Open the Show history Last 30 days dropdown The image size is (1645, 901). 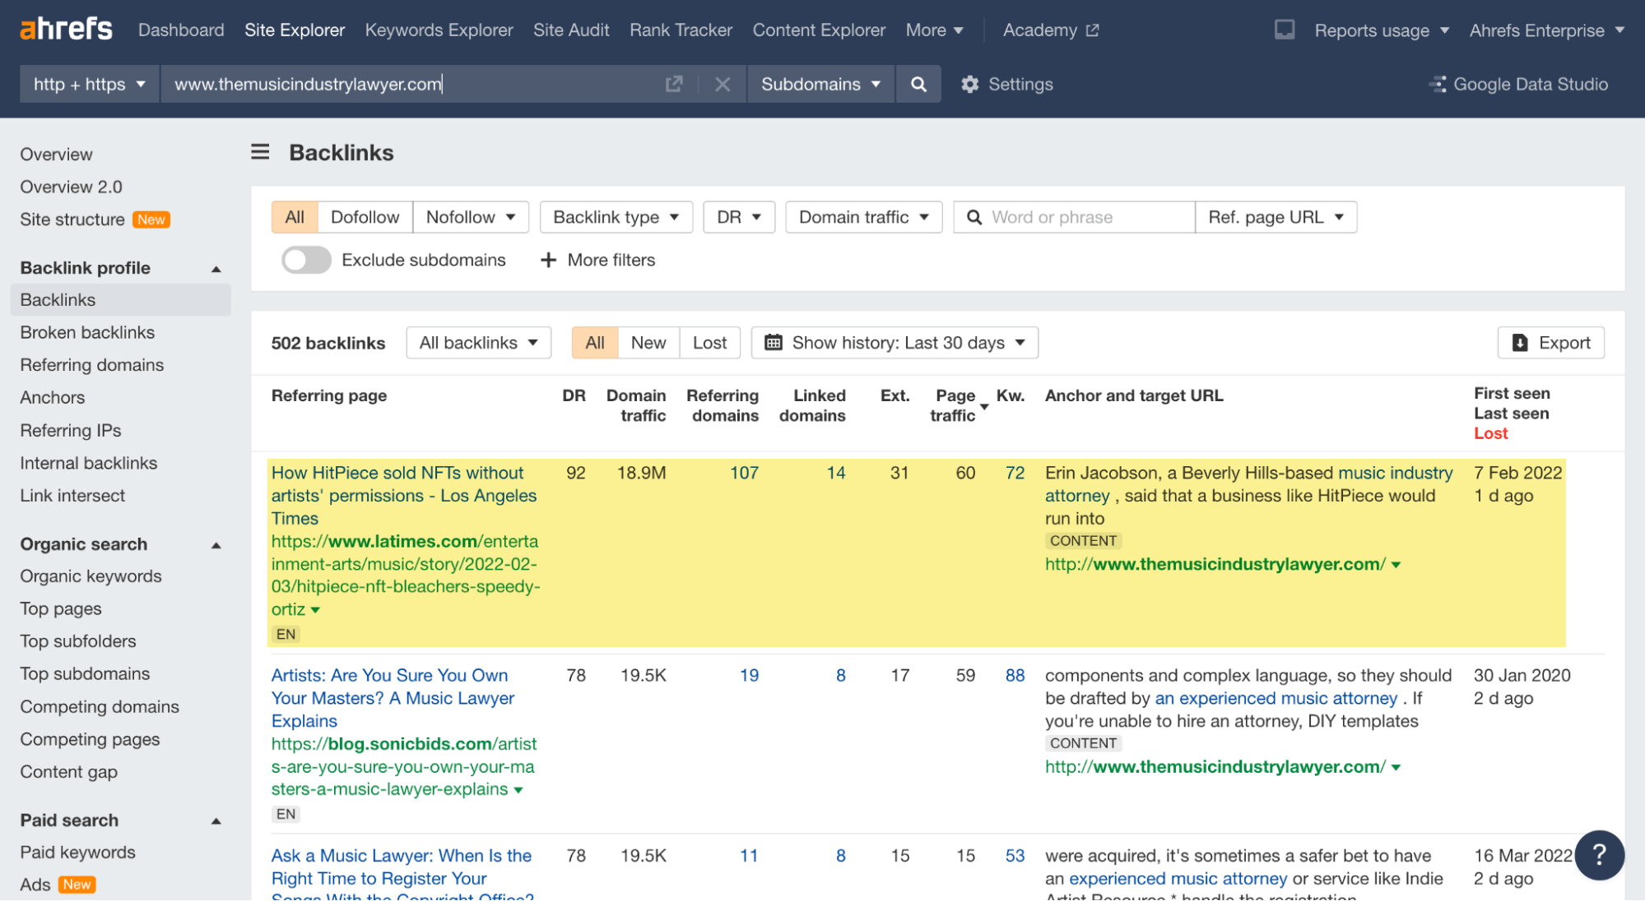click(x=895, y=343)
